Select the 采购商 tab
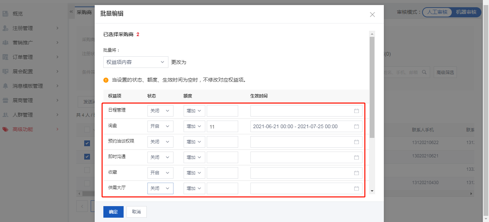 (x=84, y=12)
